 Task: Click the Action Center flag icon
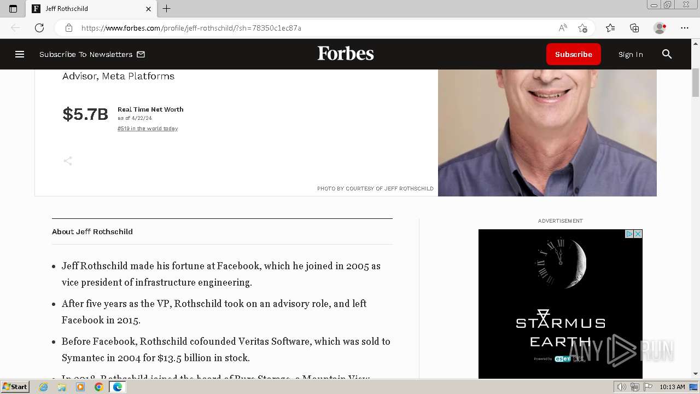point(648,387)
